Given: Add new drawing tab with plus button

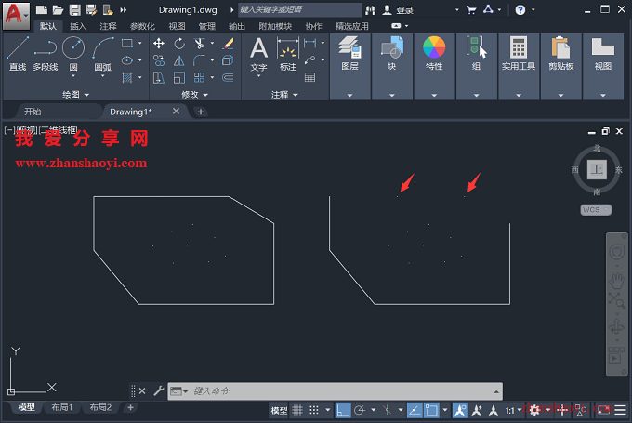Looking at the screenshot, I should (201, 112).
